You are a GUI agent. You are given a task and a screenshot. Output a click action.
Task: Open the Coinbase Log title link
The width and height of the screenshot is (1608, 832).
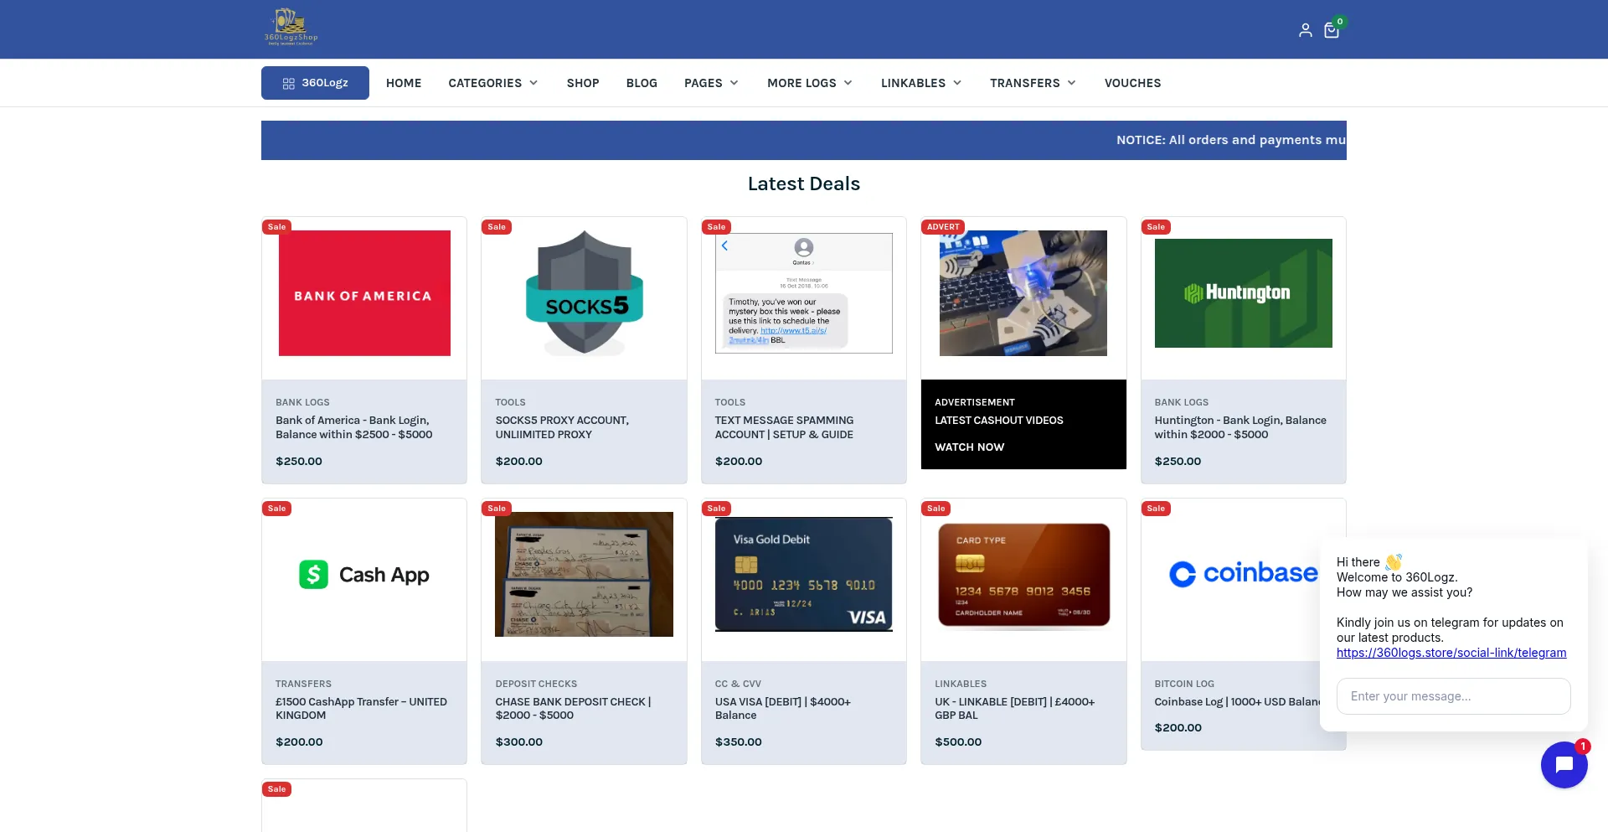(x=1237, y=702)
